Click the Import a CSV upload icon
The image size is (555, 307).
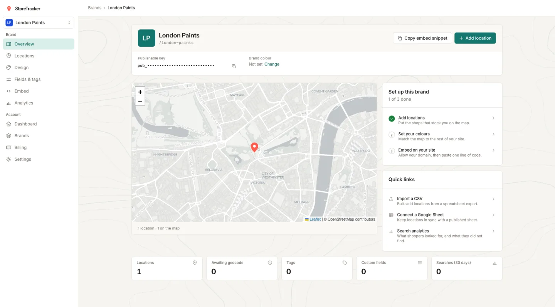point(391,199)
